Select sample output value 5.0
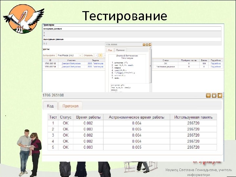This screenshot has height=177, width=236. (x=45, y=44)
